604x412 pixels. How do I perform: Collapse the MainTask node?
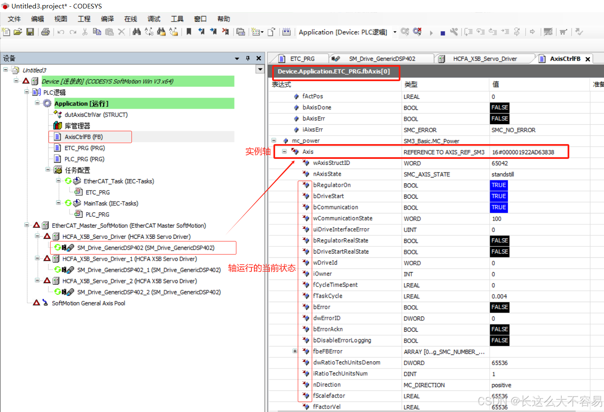click(x=58, y=202)
